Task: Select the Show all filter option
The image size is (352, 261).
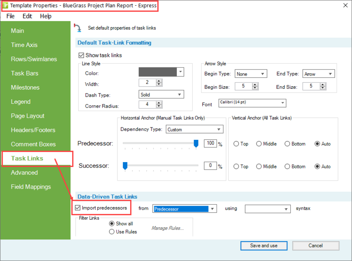Action: 112,224
